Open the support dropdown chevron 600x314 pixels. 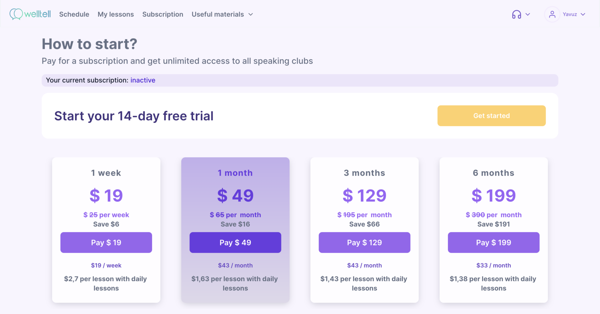528,15
